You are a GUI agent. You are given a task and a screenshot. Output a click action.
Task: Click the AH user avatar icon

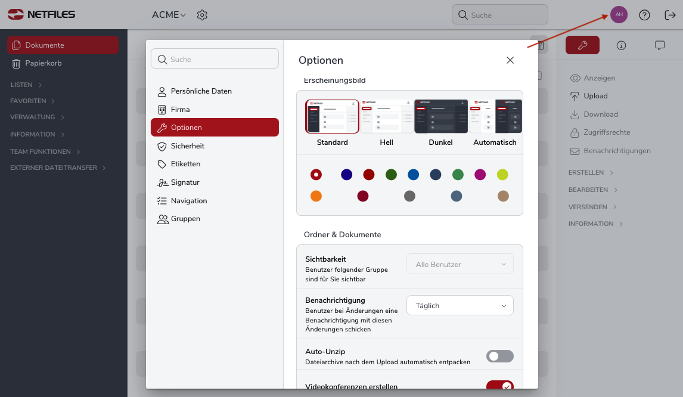[619, 15]
